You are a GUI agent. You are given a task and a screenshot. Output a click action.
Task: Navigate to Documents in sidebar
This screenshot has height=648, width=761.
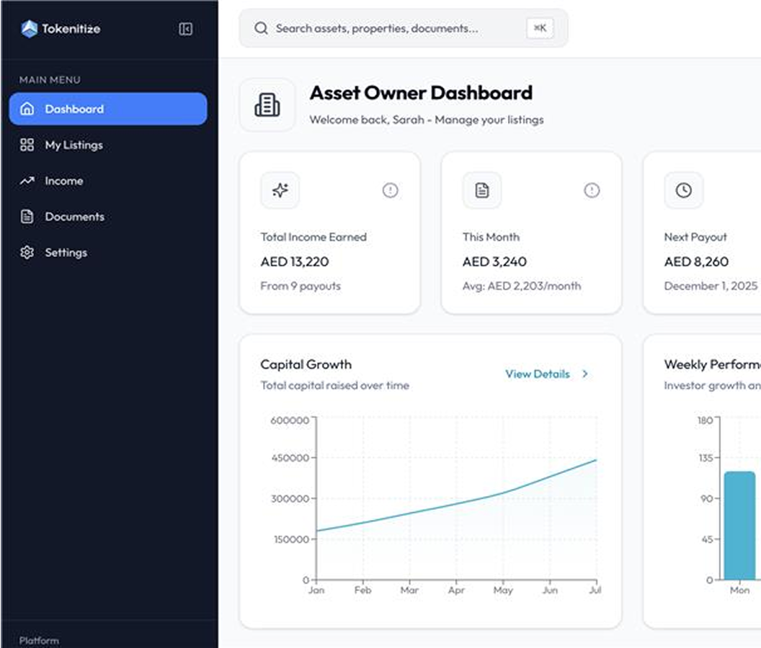click(x=74, y=217)
